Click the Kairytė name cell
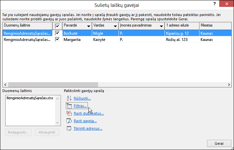Image resolution: width=234 pixels, height=150 pixels. click(105, 40)
